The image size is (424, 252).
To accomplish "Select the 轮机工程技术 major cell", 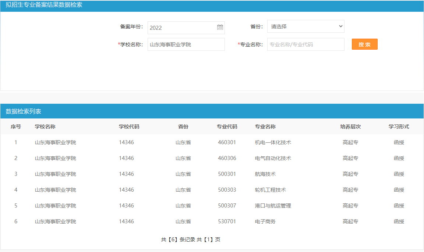I will [x=270, y=190].
